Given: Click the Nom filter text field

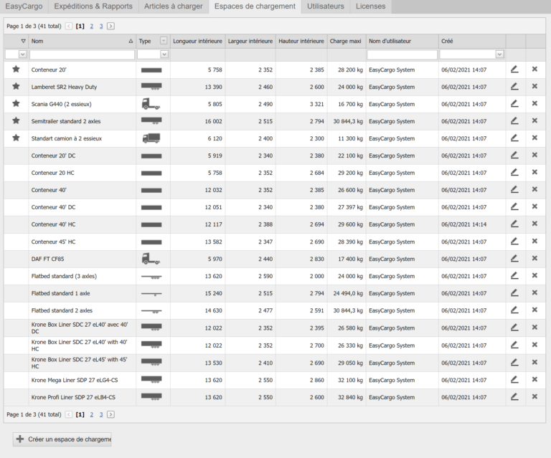Looking at the screenshot, I should [x=82, y=54].
